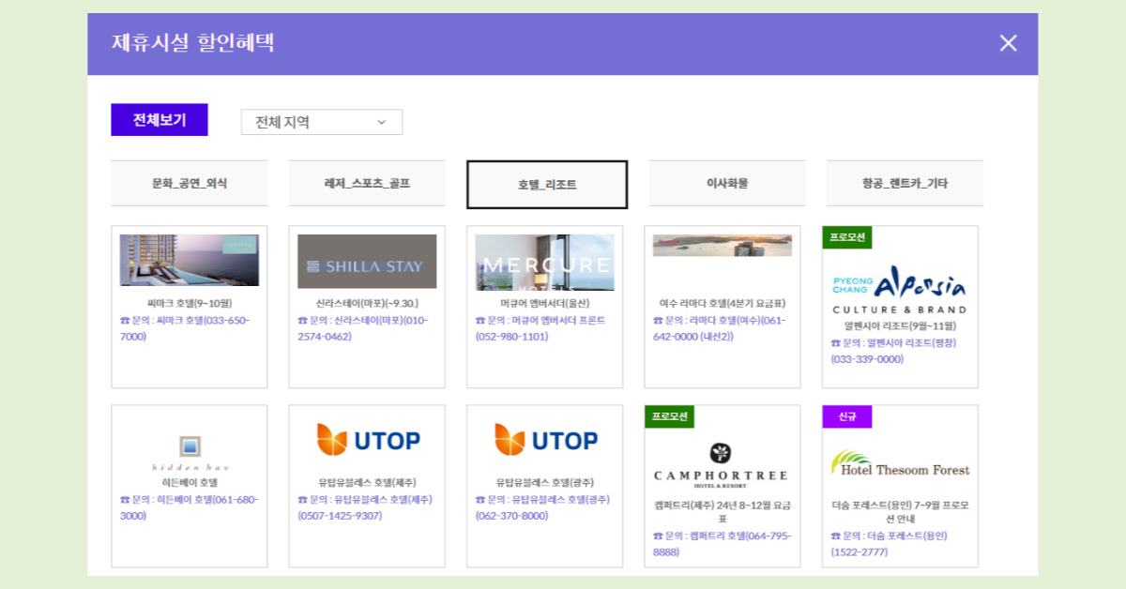Select the 호텔_리조트 tab

547,185
